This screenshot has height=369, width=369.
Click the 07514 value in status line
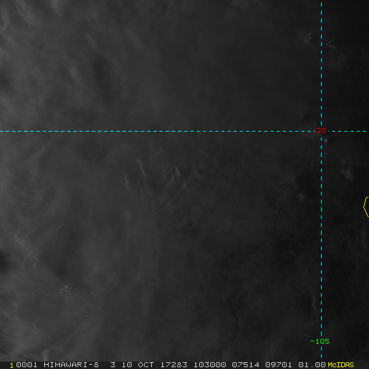pyautogui.click(x=245, y=365)
